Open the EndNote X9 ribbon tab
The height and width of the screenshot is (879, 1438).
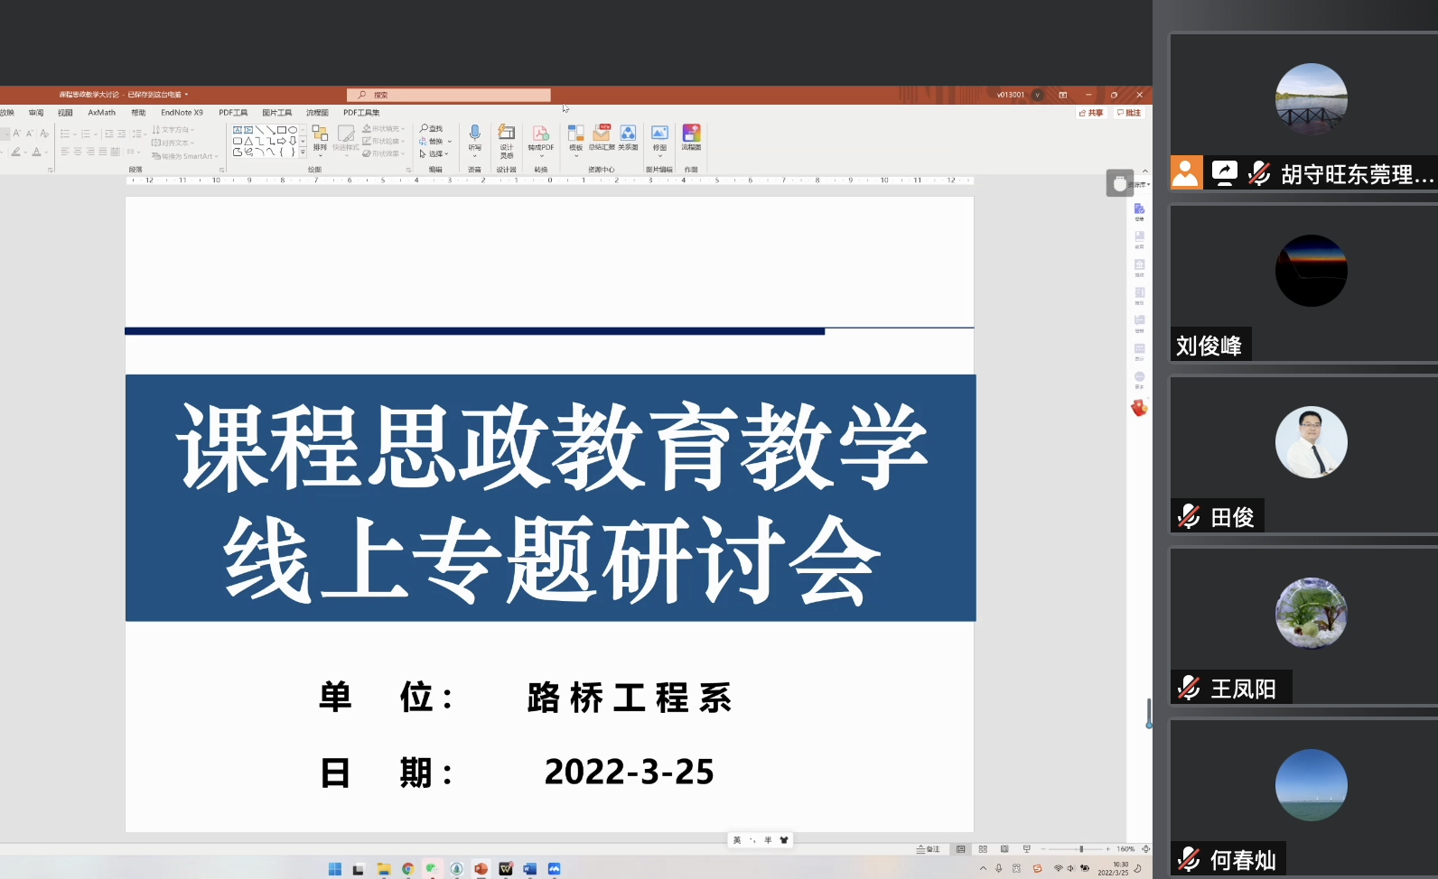tap(182, 113)
